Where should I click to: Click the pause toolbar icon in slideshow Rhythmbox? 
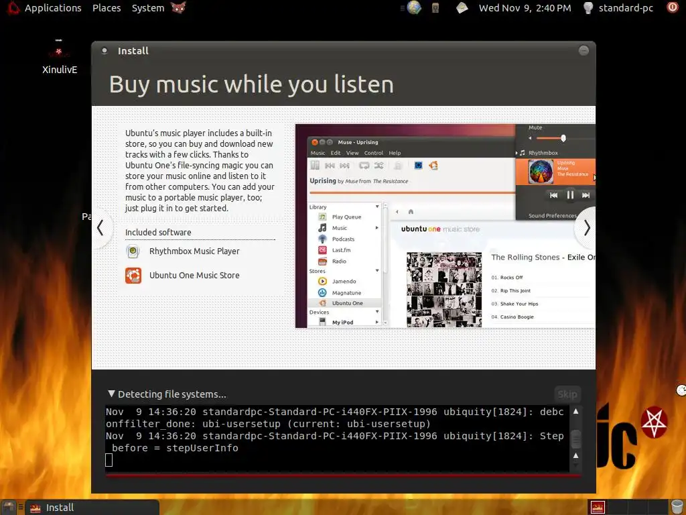(315, 165)
